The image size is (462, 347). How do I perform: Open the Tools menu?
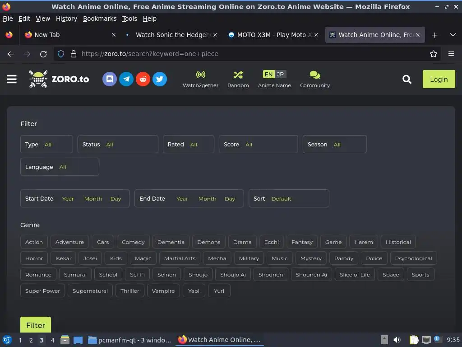point(129,19)
